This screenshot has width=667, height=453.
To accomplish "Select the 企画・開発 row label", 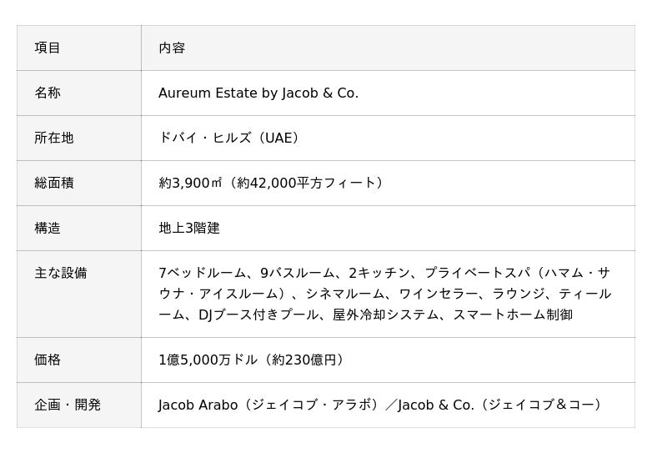I will click(68, 405).
